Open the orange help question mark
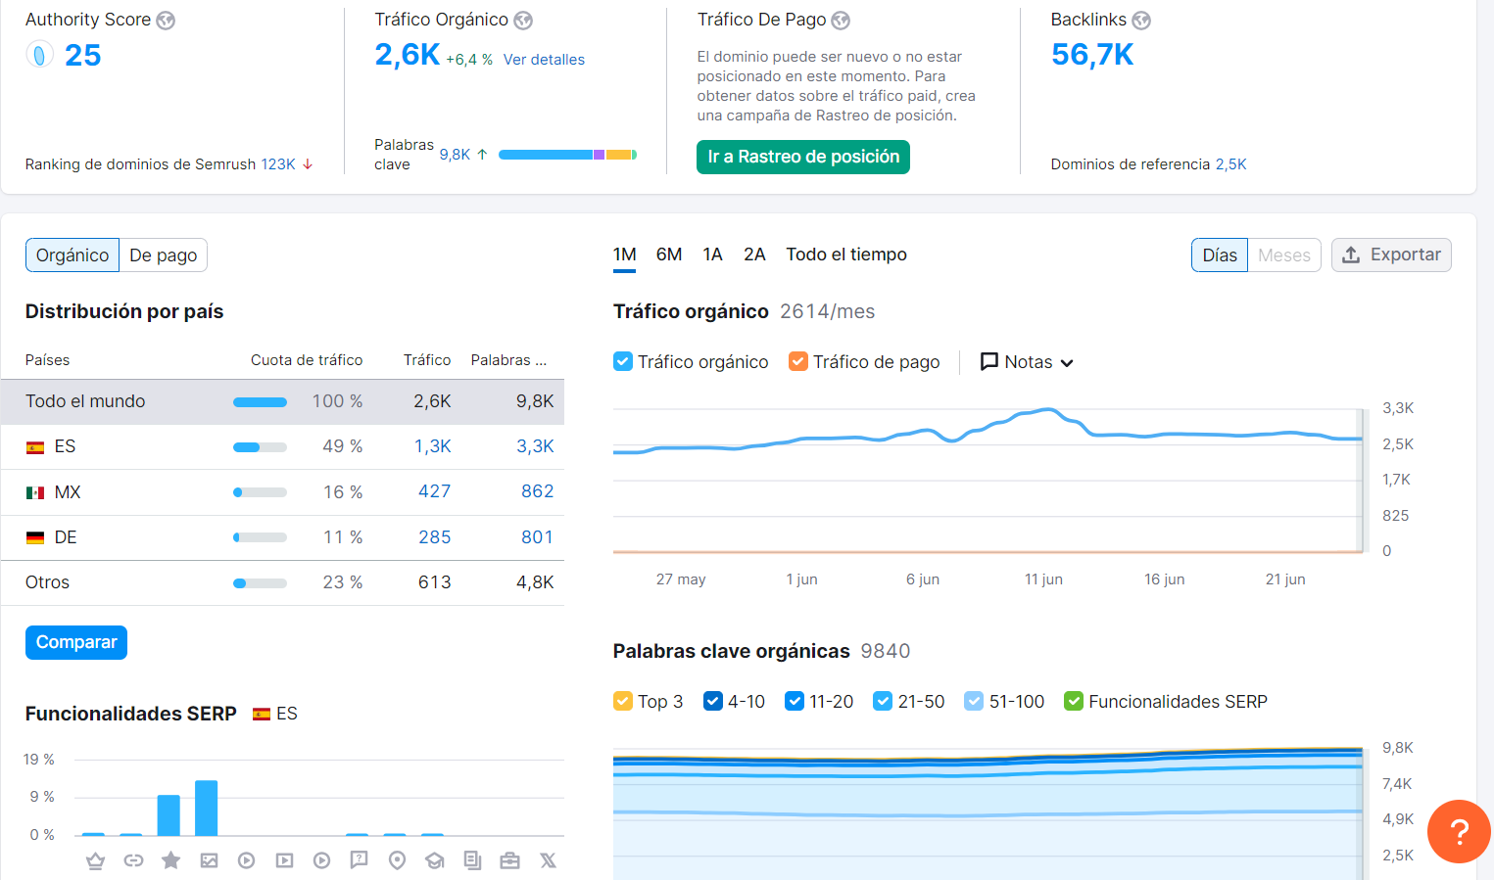This screenshot has height=880, width=1494. (1459, 832)
